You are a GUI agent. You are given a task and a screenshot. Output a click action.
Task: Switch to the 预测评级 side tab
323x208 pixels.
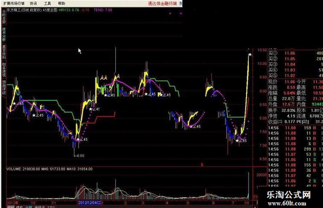(x=4, y=87)
